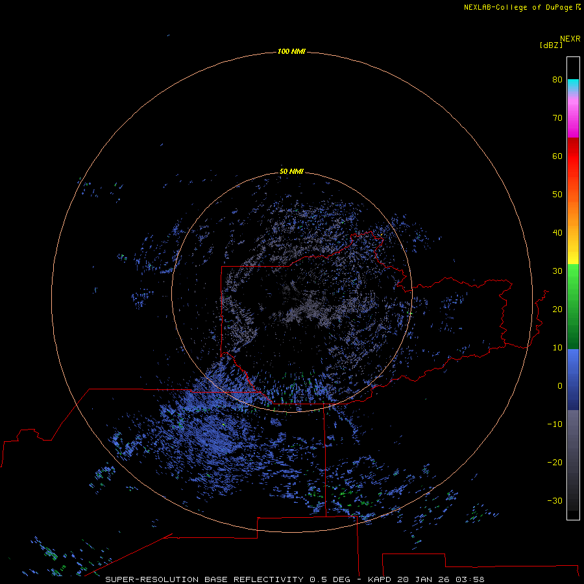Screen dimensions: 584x584
Task: Click the 10 dBZ scale value
Action: point(557,348)
